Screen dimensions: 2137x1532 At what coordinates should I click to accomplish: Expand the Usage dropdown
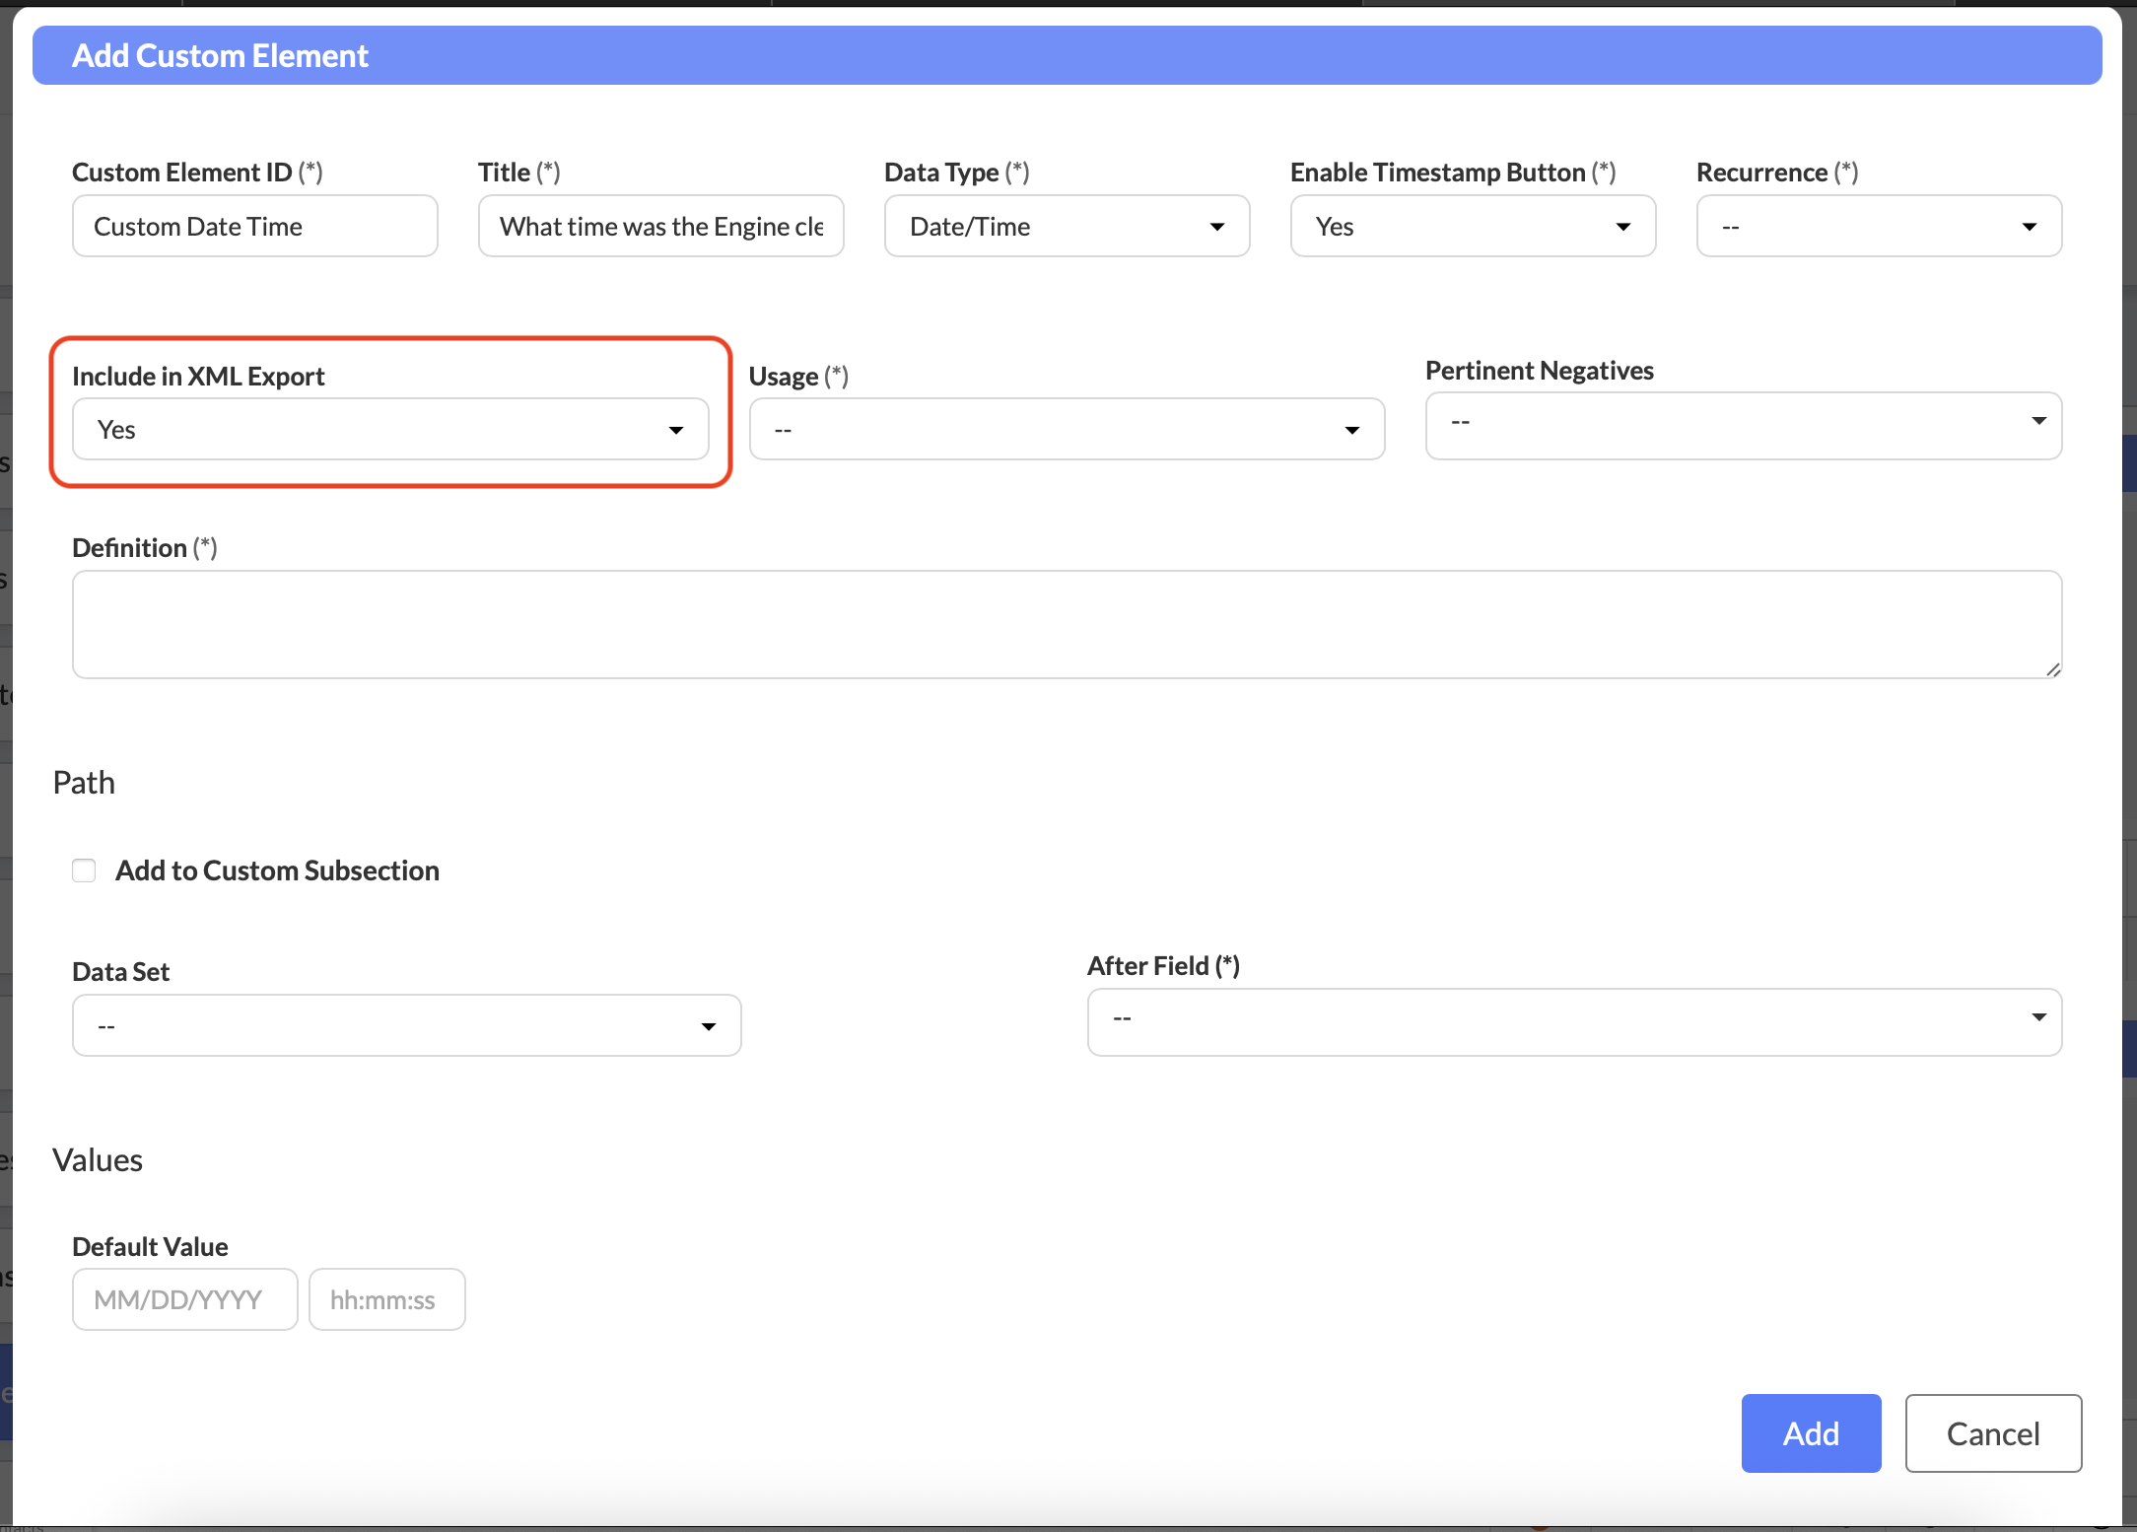coord(1067,430)
